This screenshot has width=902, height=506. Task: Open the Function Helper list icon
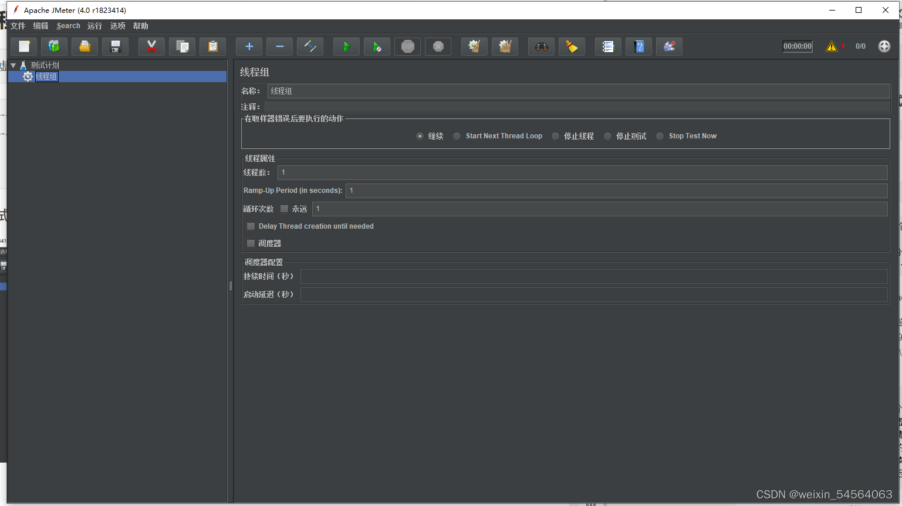[x=608, y=46]
